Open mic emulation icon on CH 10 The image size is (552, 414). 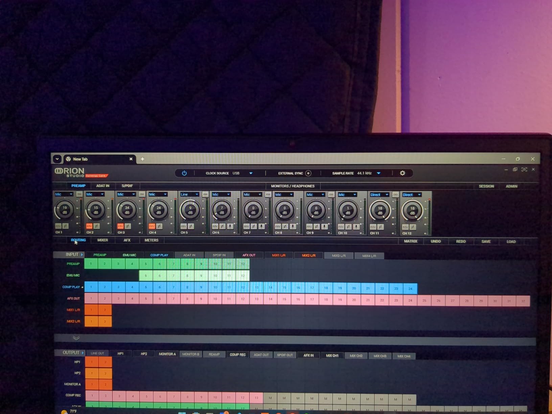(356, 227)
